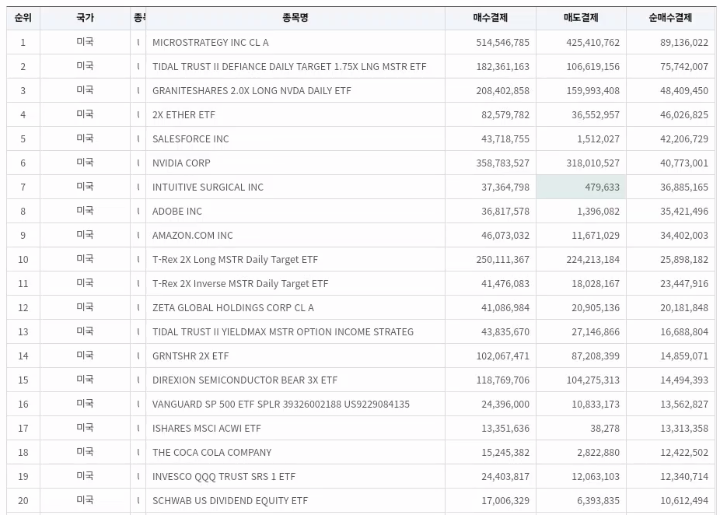Select ISHARES MSCI ACWI ETF name
Viewport: 720px width, 515px height.
click(x=207, y=429)
